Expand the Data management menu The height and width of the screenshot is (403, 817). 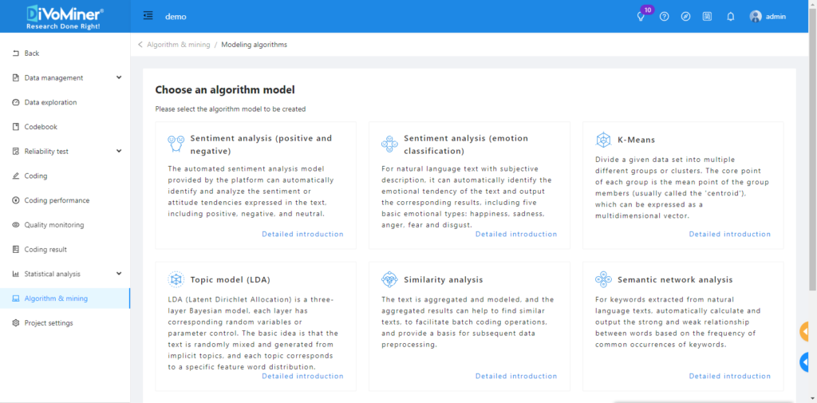click(119, 77)
